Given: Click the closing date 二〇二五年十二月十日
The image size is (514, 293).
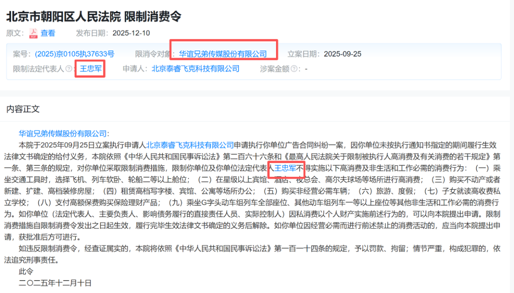Looking at the screenshot, I should click(x=55, y=283).
